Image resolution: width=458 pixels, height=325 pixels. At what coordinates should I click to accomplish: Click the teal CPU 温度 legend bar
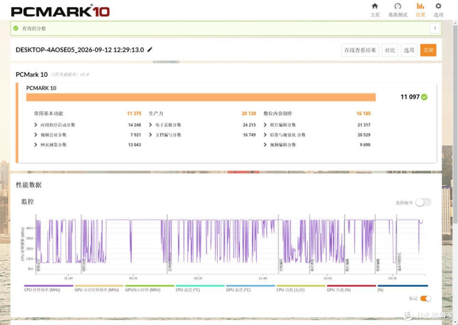(x=200, y=286)
